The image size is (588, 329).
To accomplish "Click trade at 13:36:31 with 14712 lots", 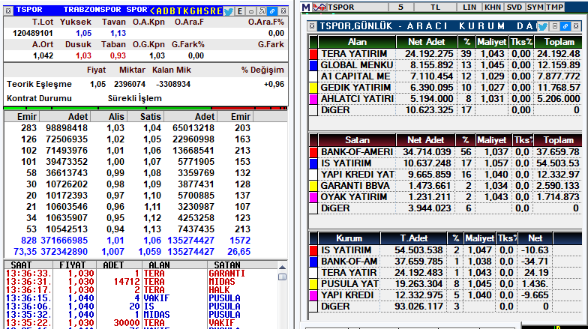I will point(142,282).
